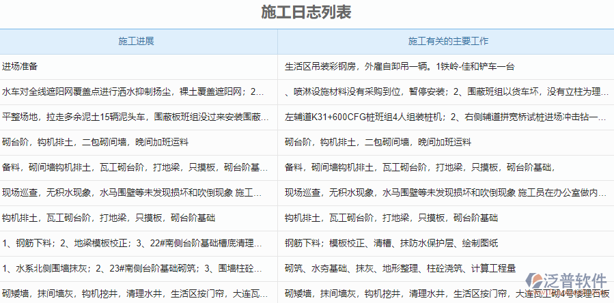Select the 进场准备 cell

tap(139, 67)
